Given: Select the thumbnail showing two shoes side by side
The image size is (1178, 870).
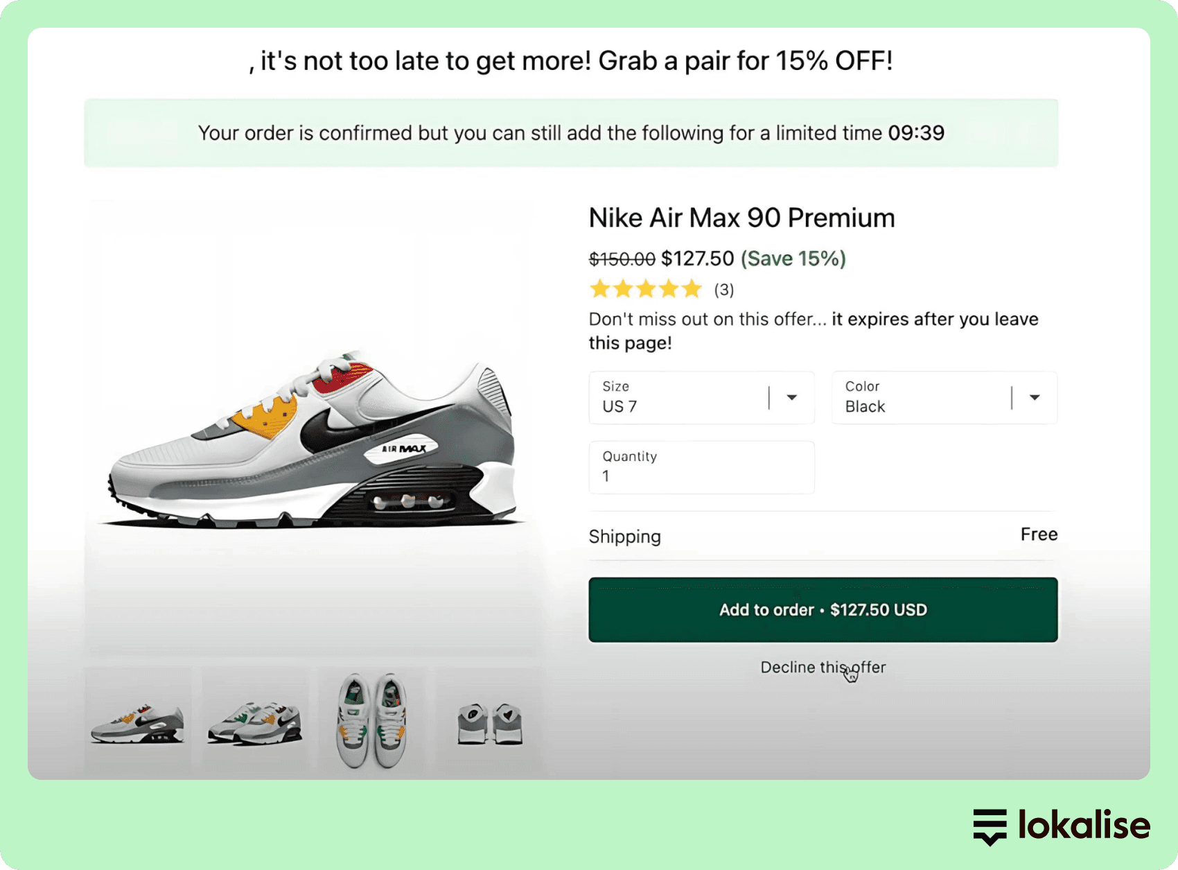Looking at the screenshot, I should (255, 722).
